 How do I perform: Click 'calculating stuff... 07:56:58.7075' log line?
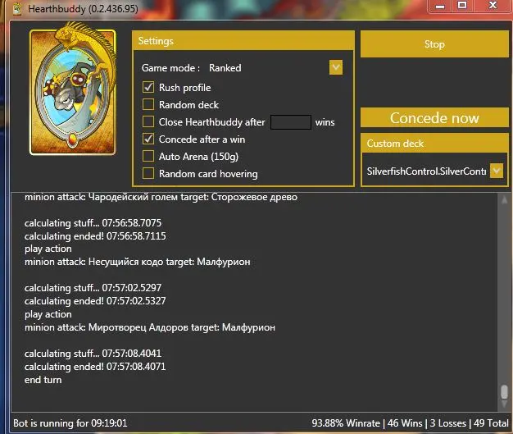click(93, 222)
